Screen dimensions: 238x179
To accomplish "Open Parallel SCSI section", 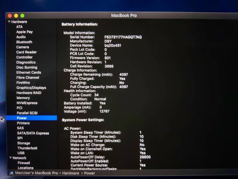I will click(27, 113).
